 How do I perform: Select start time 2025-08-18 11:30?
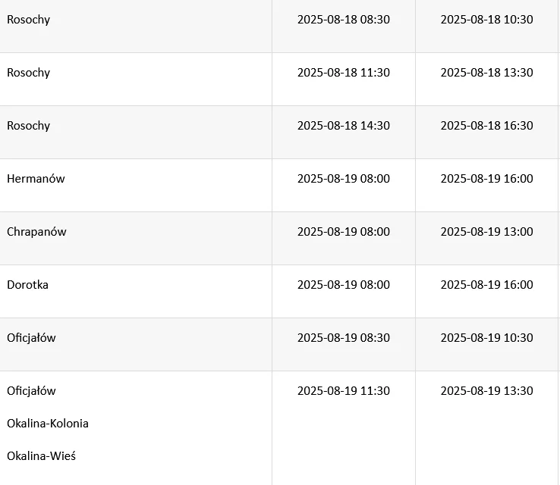343,73
